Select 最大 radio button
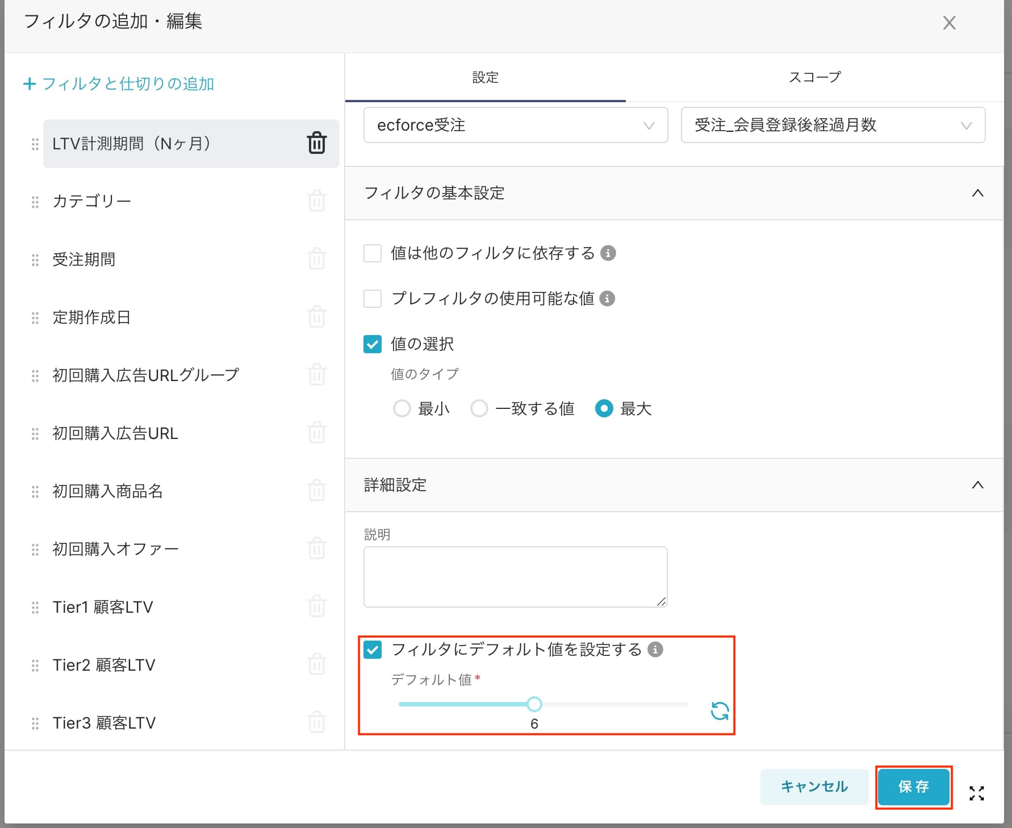This screenshot has height=828, width=1012. pyautogui.click(x=604, y=408)
